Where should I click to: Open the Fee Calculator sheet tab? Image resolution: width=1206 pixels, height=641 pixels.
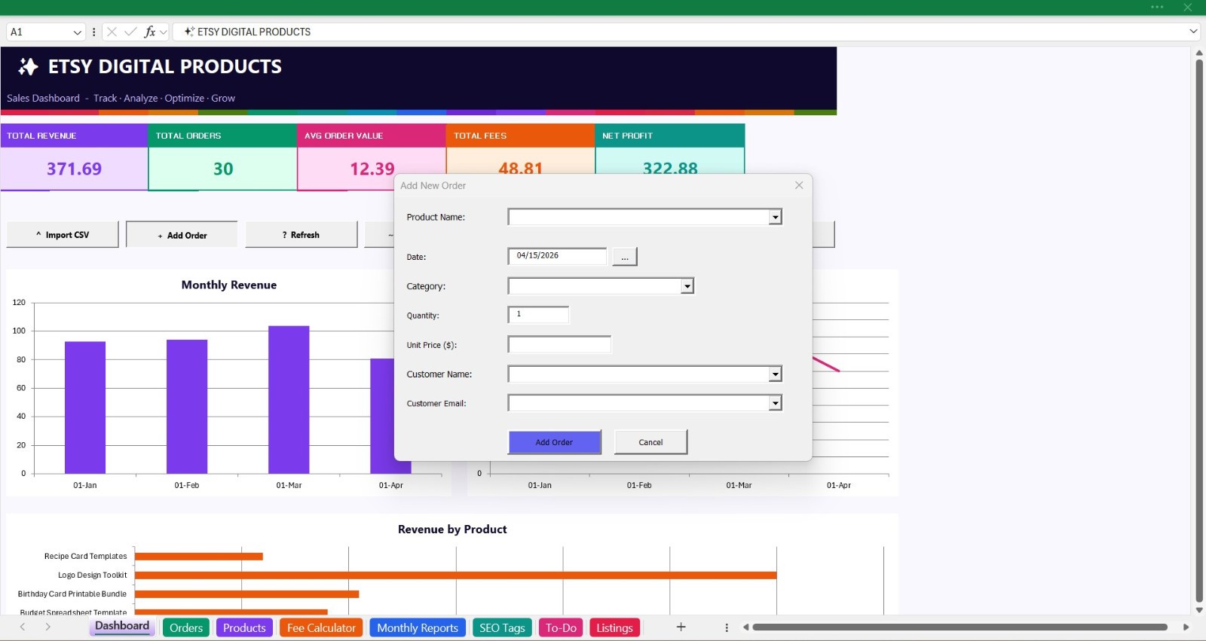pyautogui.click(x=321, y=627)
